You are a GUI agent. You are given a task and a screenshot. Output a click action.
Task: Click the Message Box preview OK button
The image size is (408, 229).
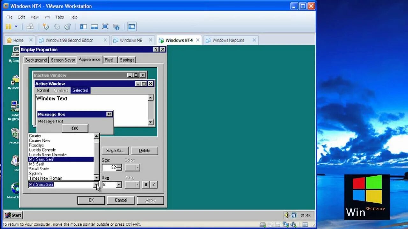75,128
